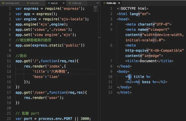Image resolution: width=186 pixels, height=121 pixels.
Task: Click the closing head tag
Action: tap(124, 66)
